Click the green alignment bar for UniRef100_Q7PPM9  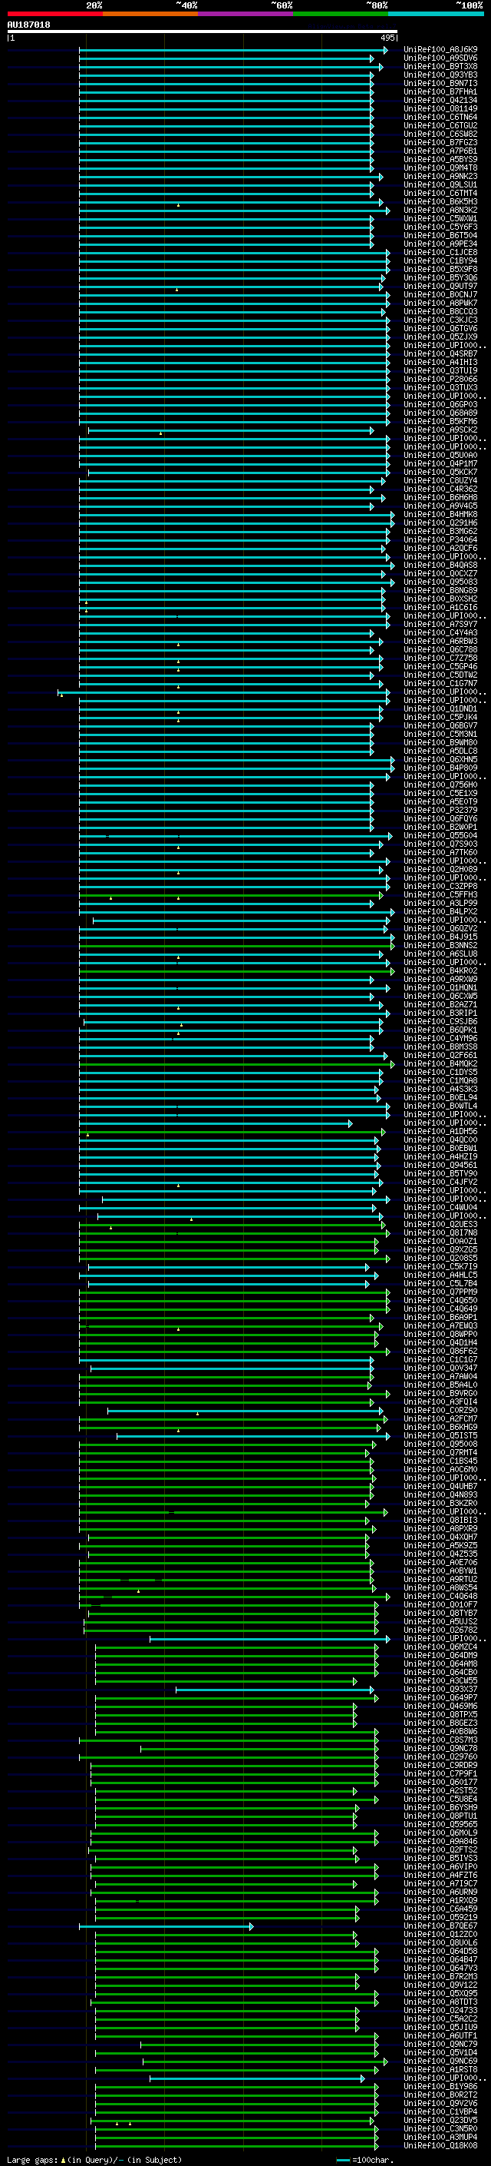(x=235, y=1292)
